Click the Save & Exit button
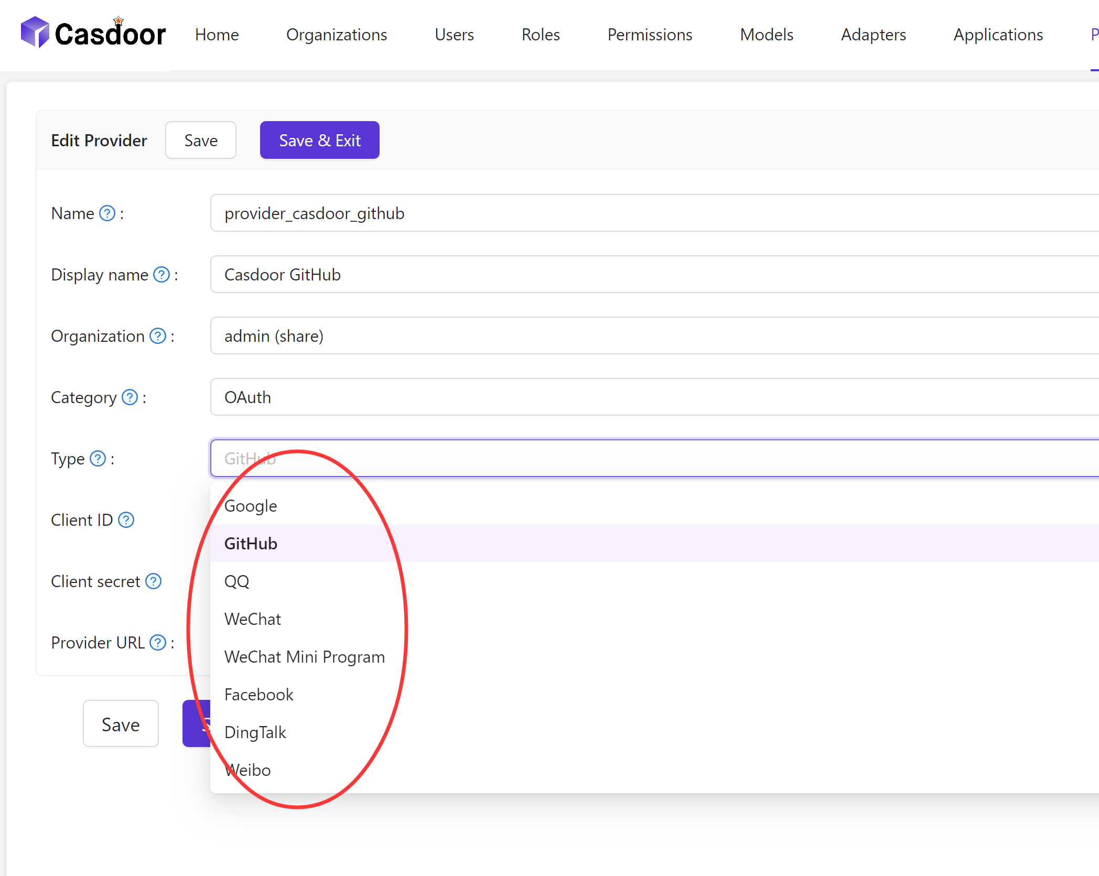The image size is (1099, 876). coord(319,140)
